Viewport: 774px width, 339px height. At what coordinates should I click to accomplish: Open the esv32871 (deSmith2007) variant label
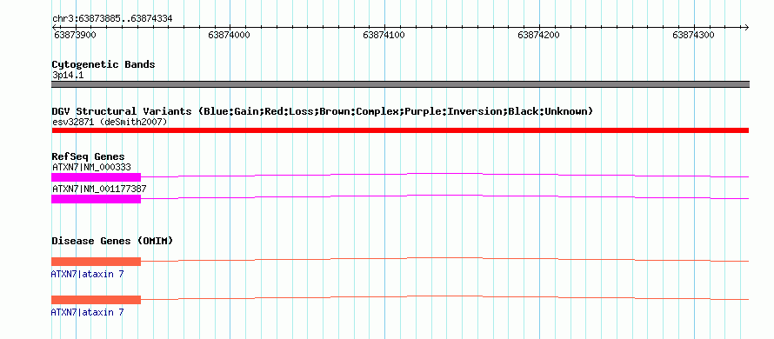click(110, 122)
